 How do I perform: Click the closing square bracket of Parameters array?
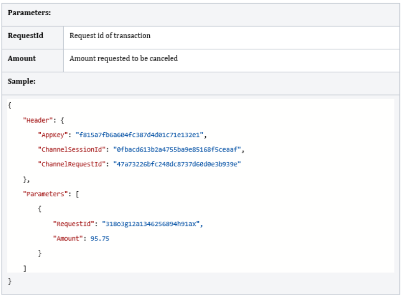pyautogui.click(x=24, y=268)
